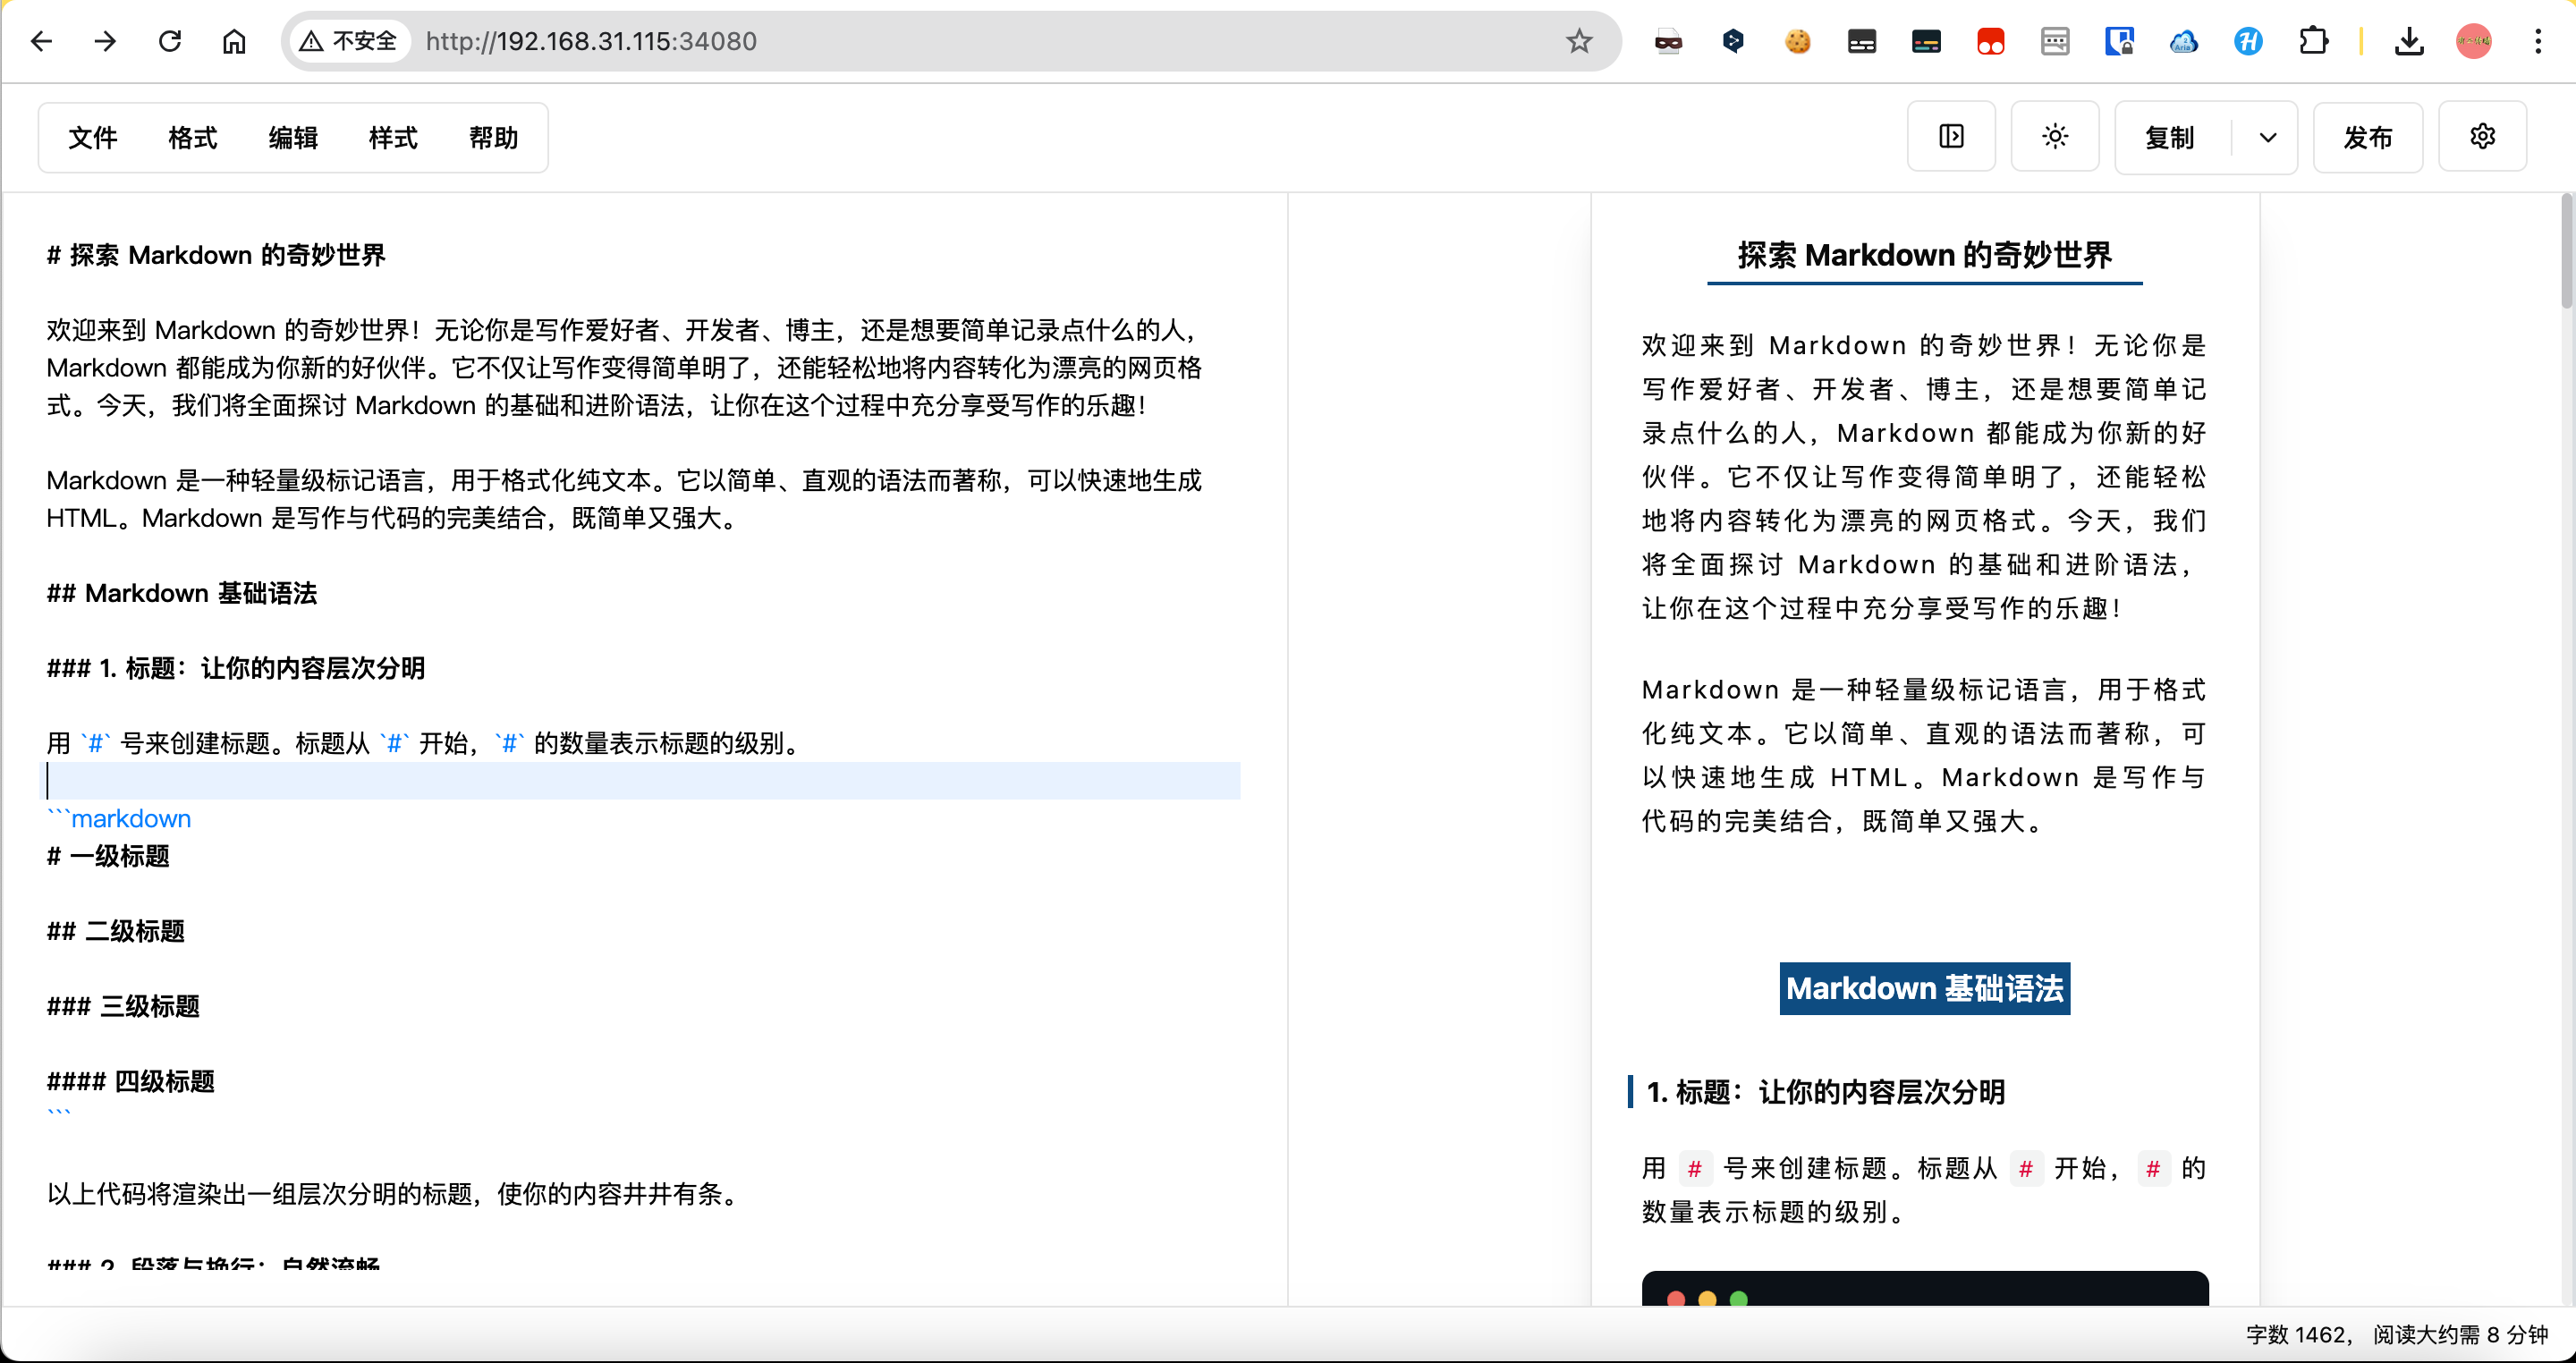Viewport: 2576px width, 1363px height.
Task: Open editor settings gear icon
Action: 2482,136
